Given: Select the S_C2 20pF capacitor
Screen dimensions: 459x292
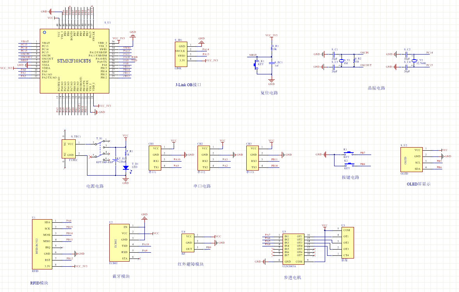Looking at the screenshot, I should (407, 54).
